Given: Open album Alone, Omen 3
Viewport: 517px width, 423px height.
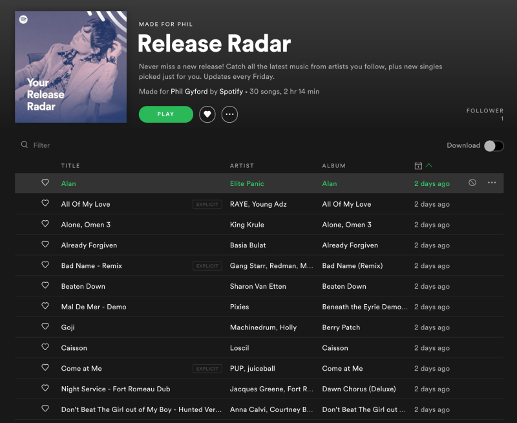Looking at the screenshot, I should pyautogui.click(x=347, y=225).
